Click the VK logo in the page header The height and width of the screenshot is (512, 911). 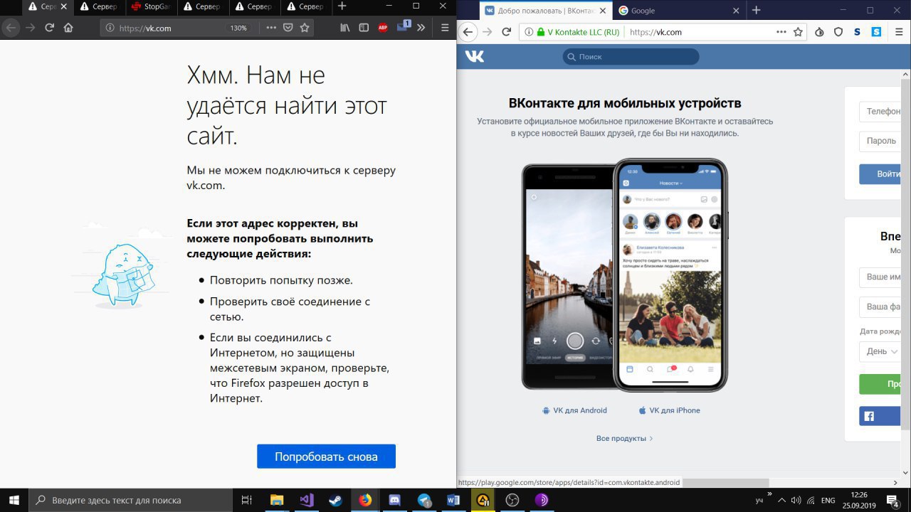(x=475, y=56)
